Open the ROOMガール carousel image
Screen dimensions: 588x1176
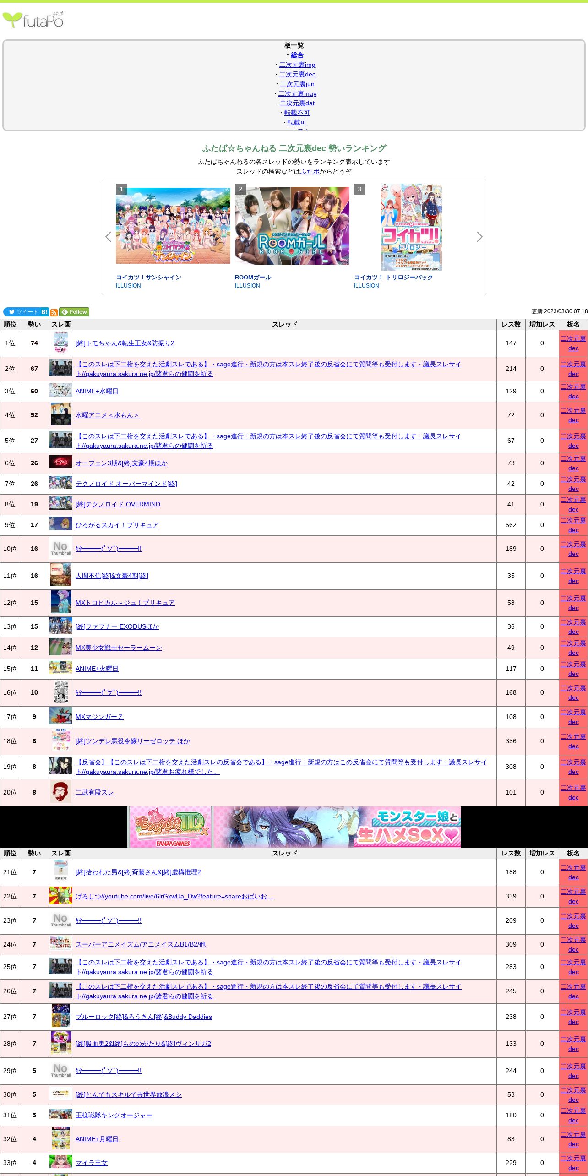(292, 226)
